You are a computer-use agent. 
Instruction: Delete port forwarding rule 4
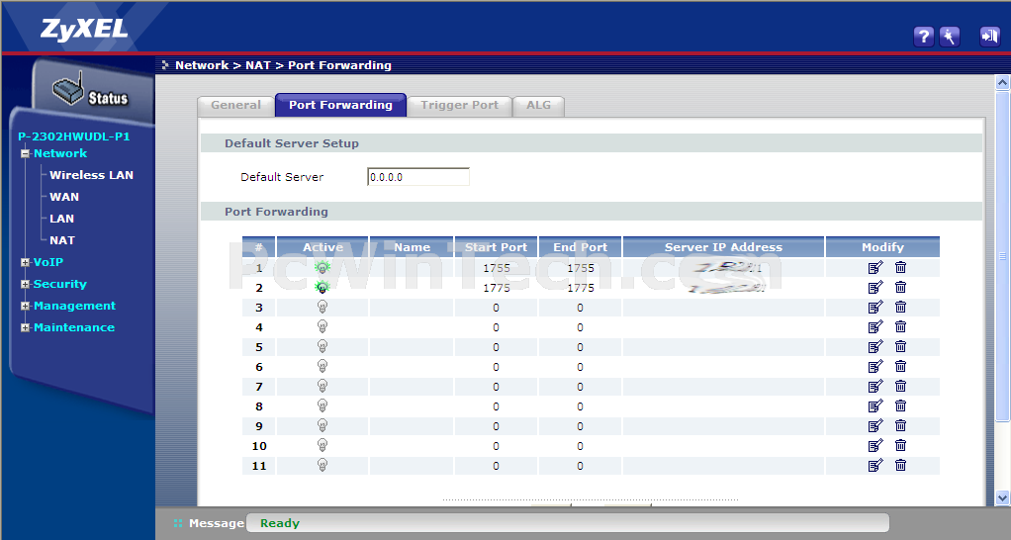[x=901, y=326]
